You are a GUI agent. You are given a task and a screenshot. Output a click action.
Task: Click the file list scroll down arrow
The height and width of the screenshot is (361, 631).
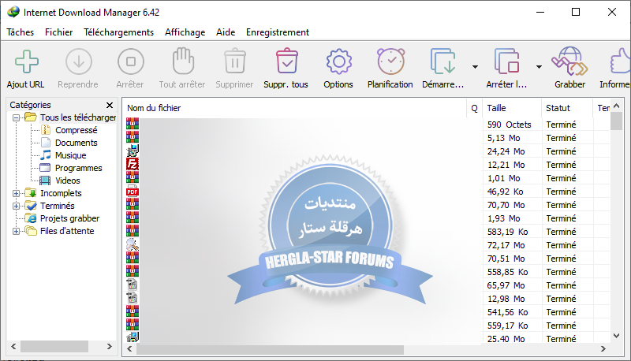[x=616, y=335]
